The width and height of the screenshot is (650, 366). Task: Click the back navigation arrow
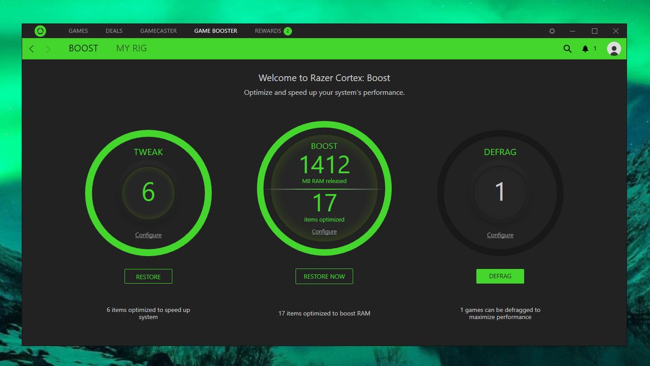31,48
